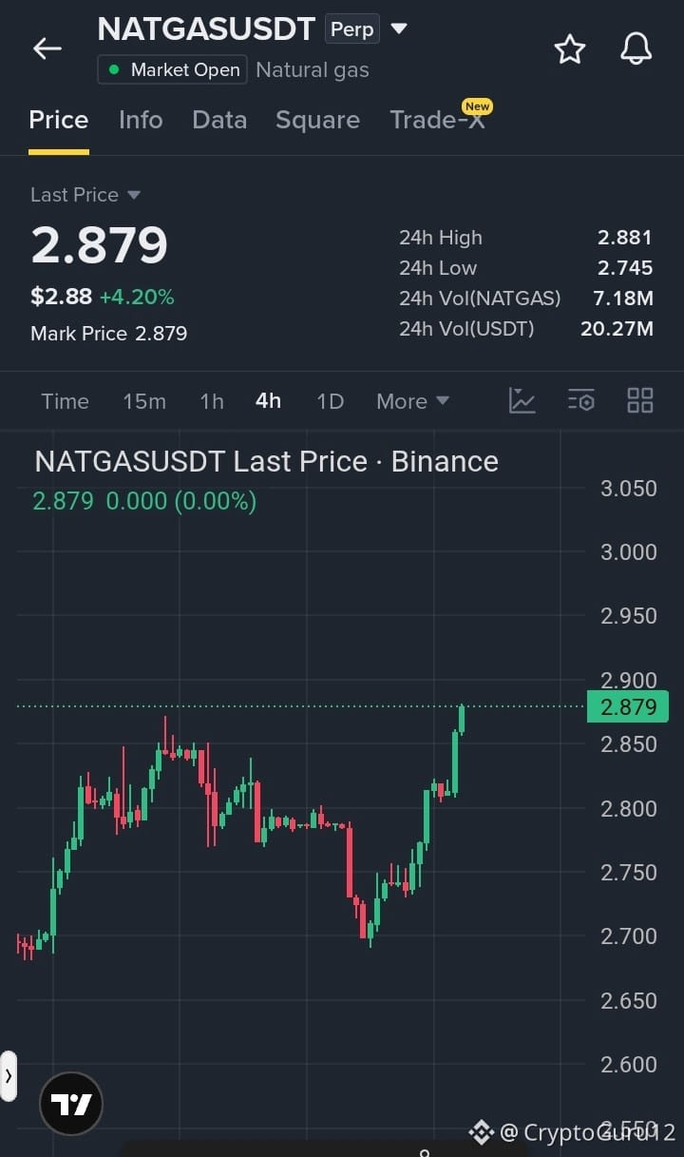This screenshot has height=1157, width=684.
Task: Go back with the left arrow
Action: 47,48
